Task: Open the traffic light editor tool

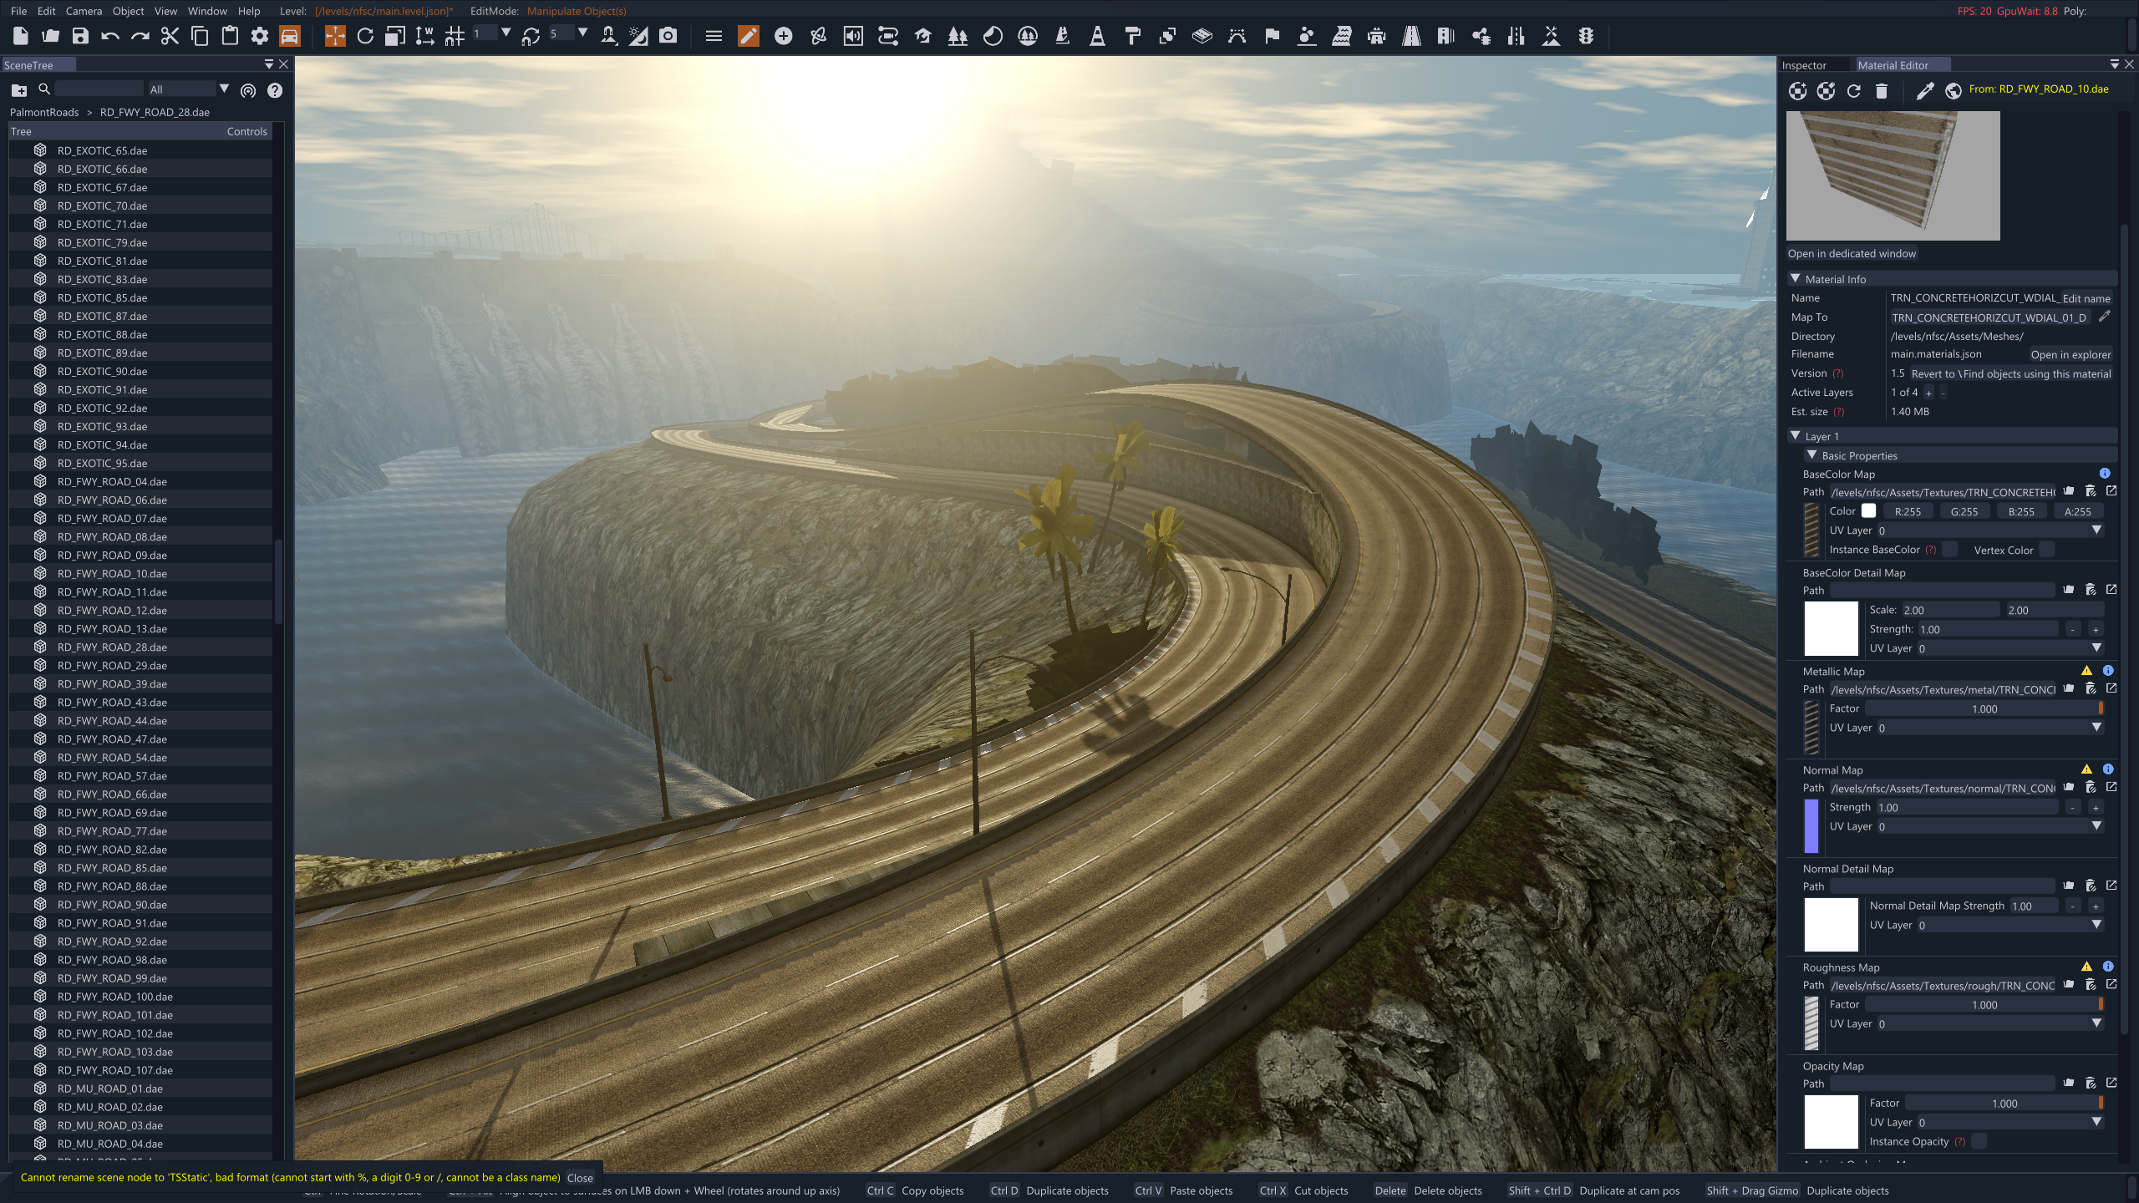Action: click(1585, 36)
